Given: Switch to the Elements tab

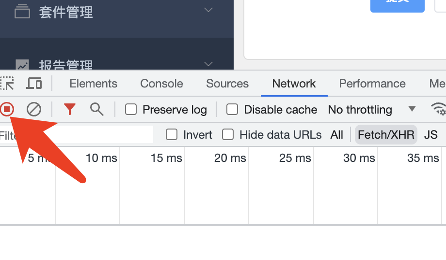Looking at the screenshot, I should point(93,84).
